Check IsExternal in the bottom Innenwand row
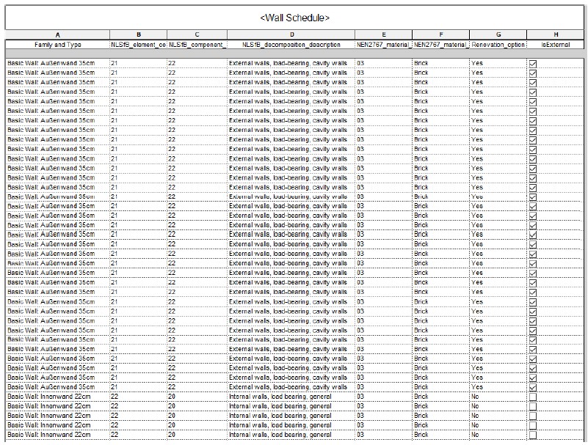Screen dimensions: 588x445 [532, 435]
